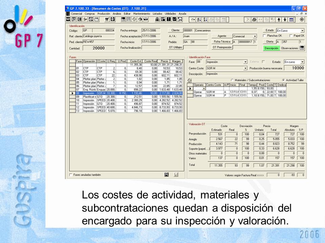Open the envelope mail toolbar icon
Image resolution: width=325 pixels, height=243 pixels.
91,20
